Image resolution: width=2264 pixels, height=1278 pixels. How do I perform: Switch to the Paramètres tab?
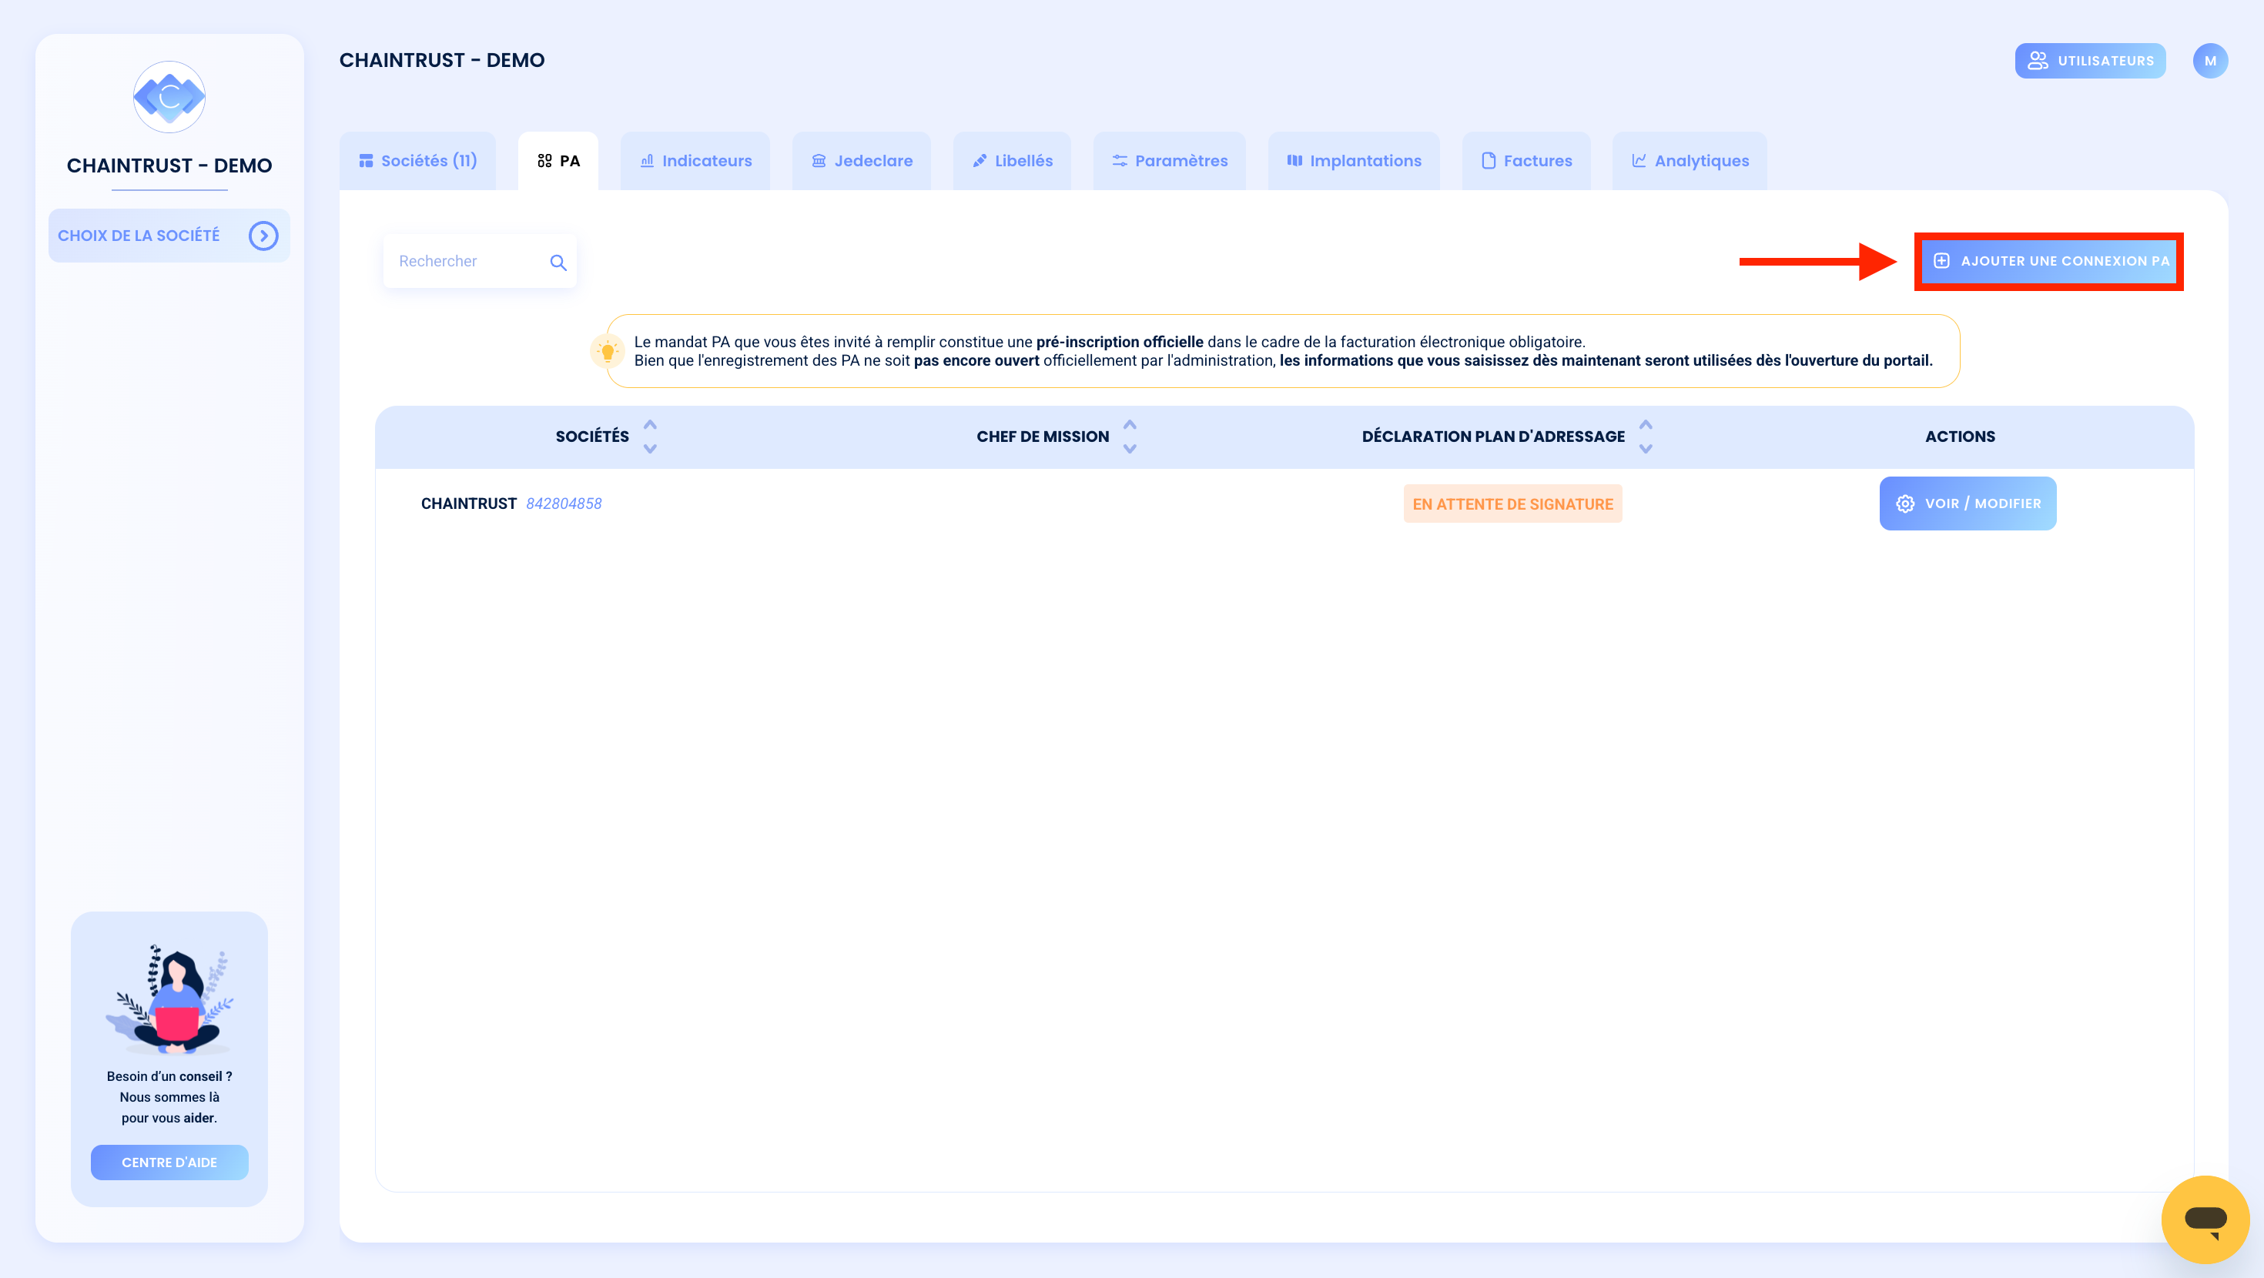click(x=1169, y=161)
